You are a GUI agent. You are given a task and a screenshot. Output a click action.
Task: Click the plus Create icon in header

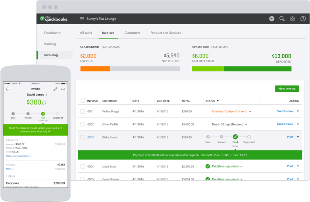pos(271,19)
